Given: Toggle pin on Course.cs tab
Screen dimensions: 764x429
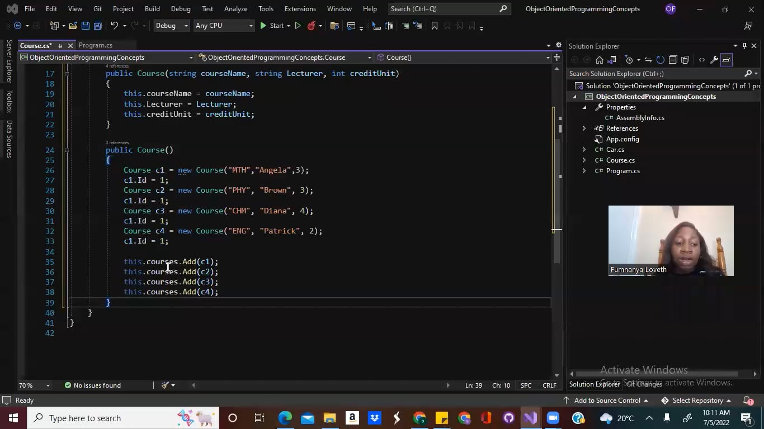Looking at the screenshot, I should point(60,46).
